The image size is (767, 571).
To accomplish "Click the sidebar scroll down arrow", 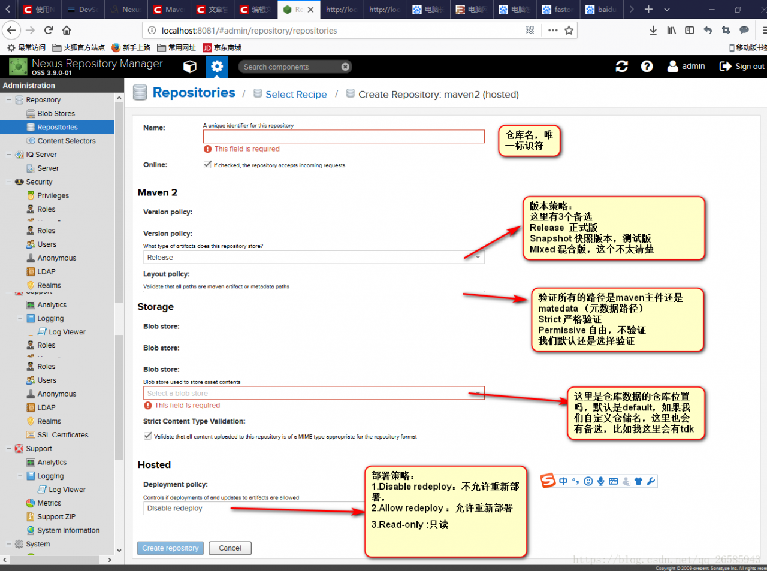I will tap(119, 550).
